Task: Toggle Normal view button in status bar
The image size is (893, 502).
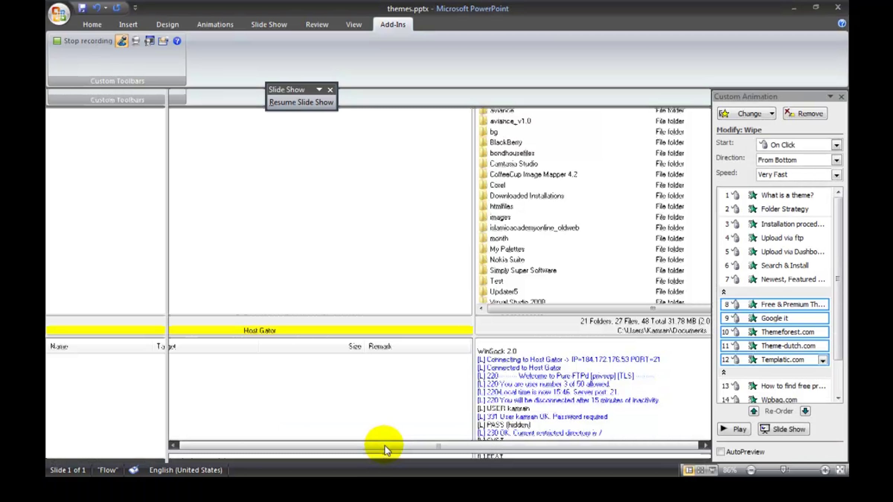Action: coord(689,470)
